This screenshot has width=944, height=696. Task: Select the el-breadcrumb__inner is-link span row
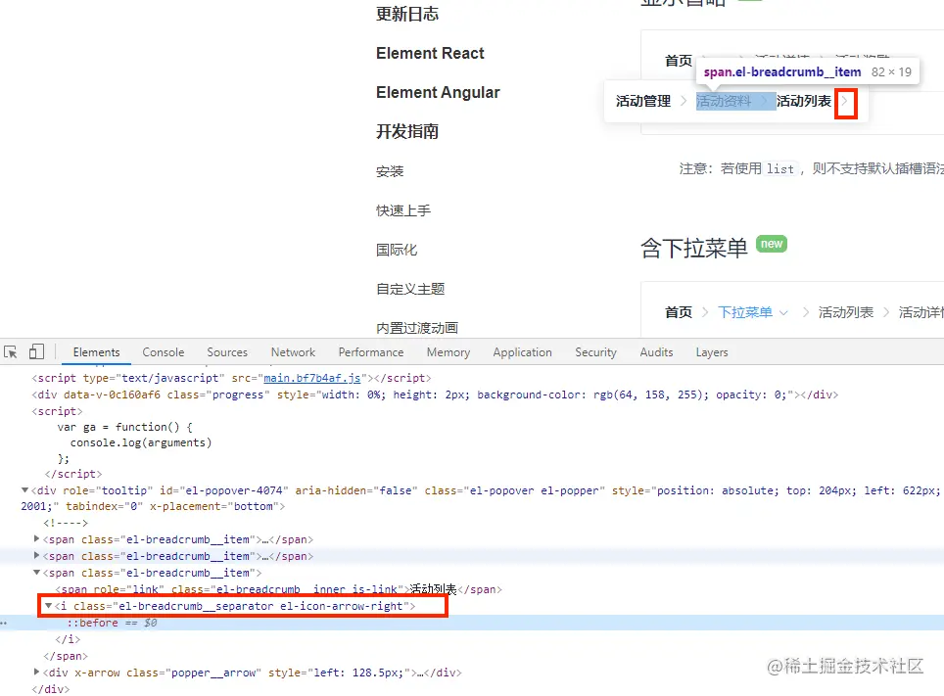(279, 589)
